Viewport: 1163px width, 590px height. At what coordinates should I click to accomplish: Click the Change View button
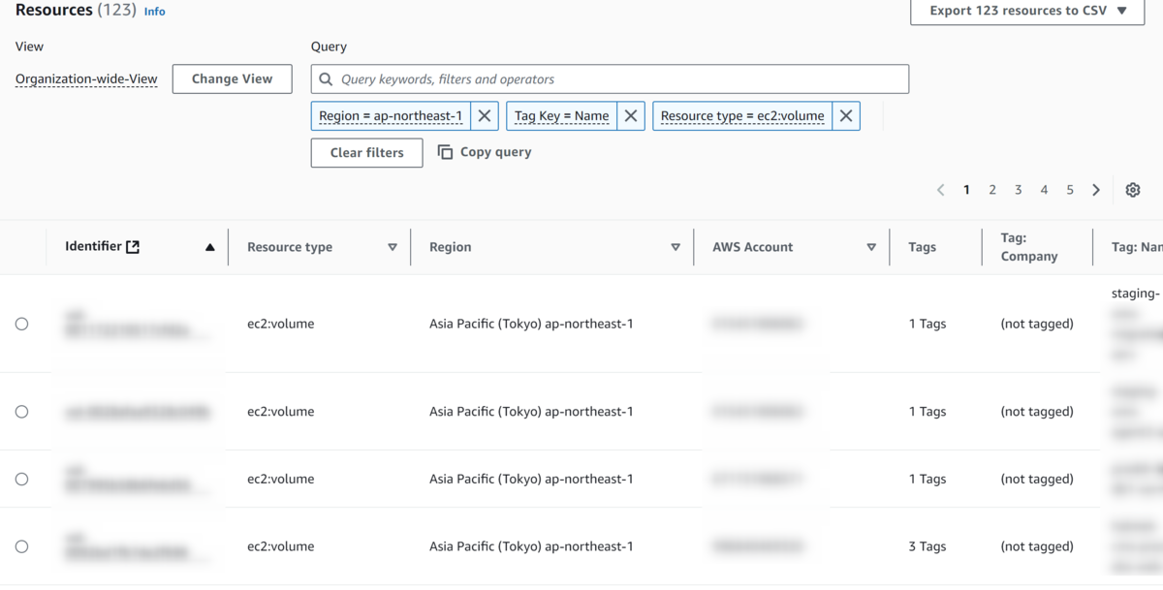232,79
